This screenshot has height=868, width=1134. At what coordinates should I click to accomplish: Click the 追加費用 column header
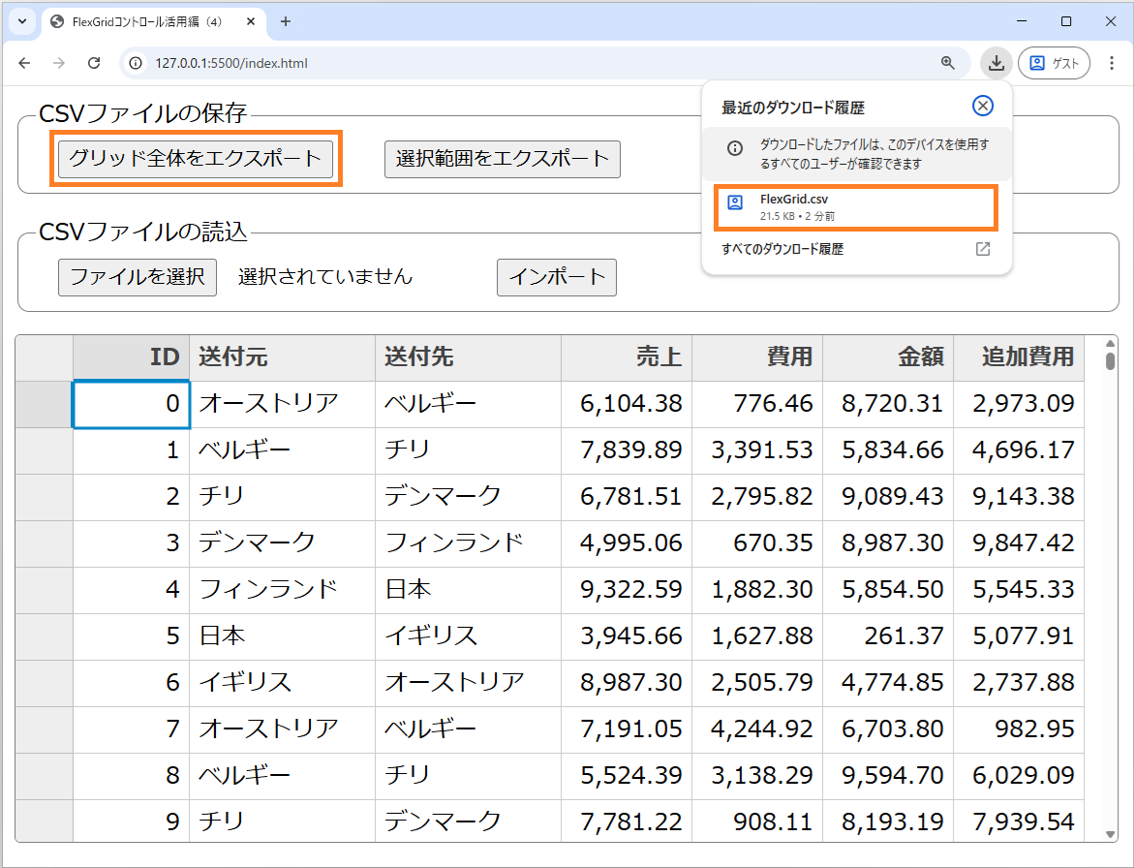tap(1019, 357)
